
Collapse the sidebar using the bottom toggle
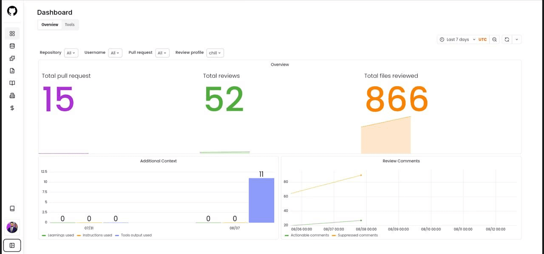12,245
